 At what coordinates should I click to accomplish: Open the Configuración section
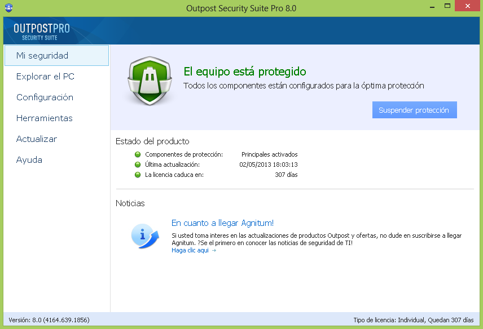tap(45, 97)
